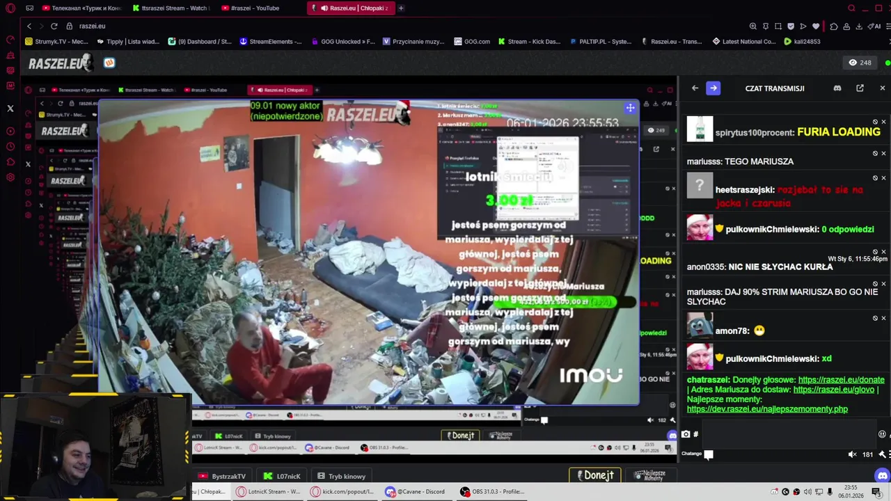Switch to the ttsraszei Stream tab
The image size is (891, 501).
tap(171, 8)
